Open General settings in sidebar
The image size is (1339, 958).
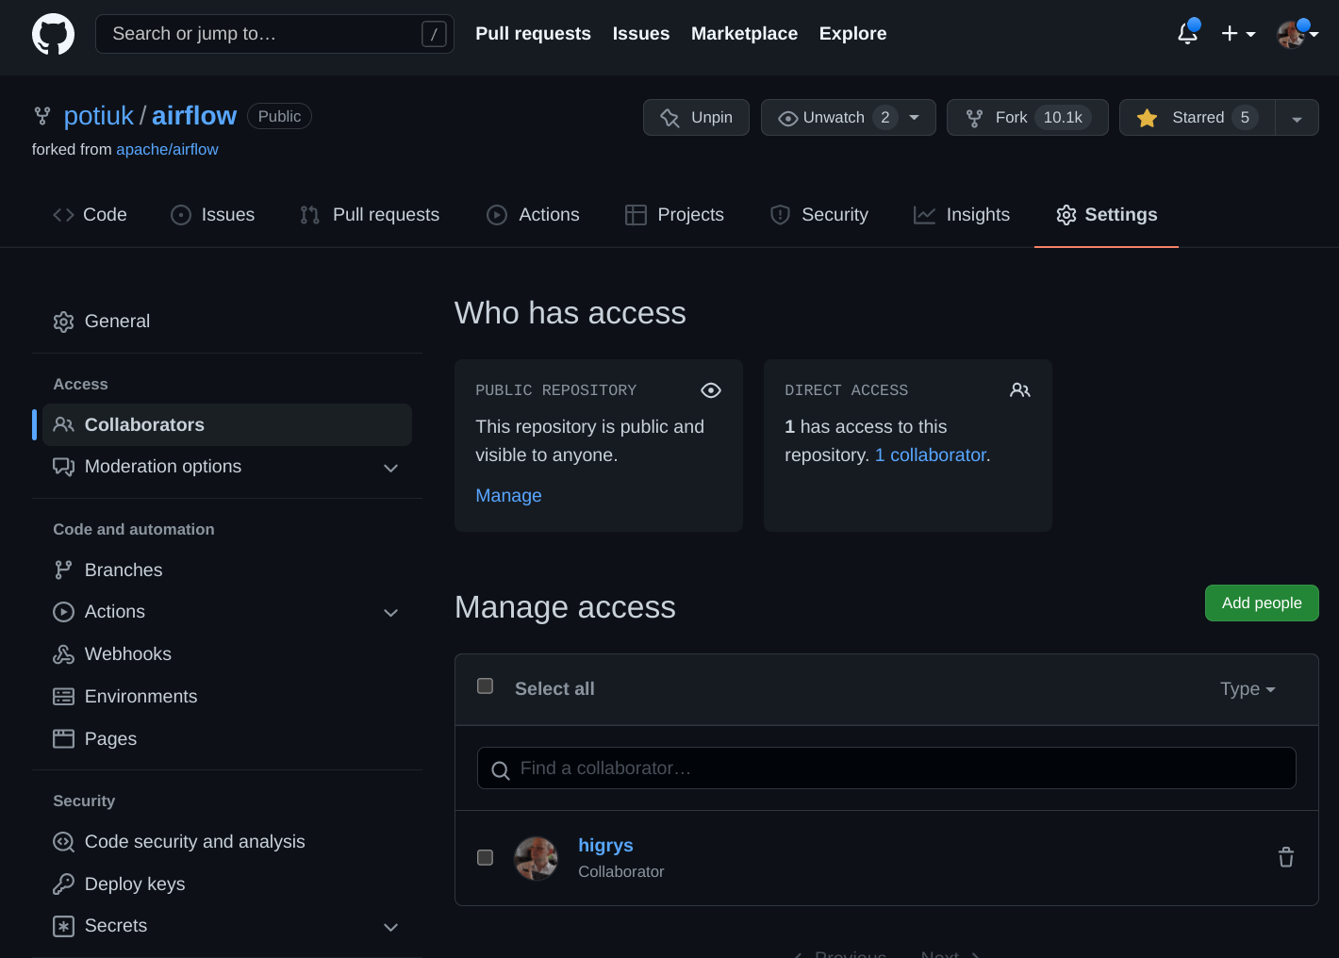(227, 322)
